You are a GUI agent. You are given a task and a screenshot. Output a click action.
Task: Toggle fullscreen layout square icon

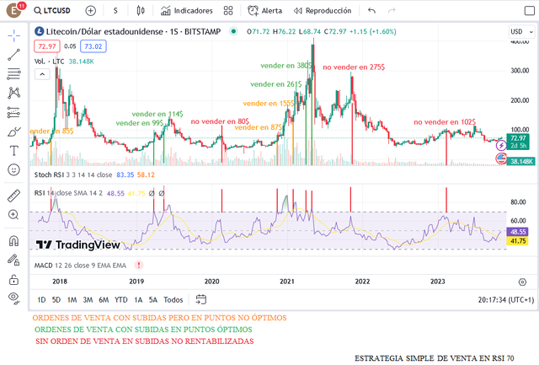530,11
